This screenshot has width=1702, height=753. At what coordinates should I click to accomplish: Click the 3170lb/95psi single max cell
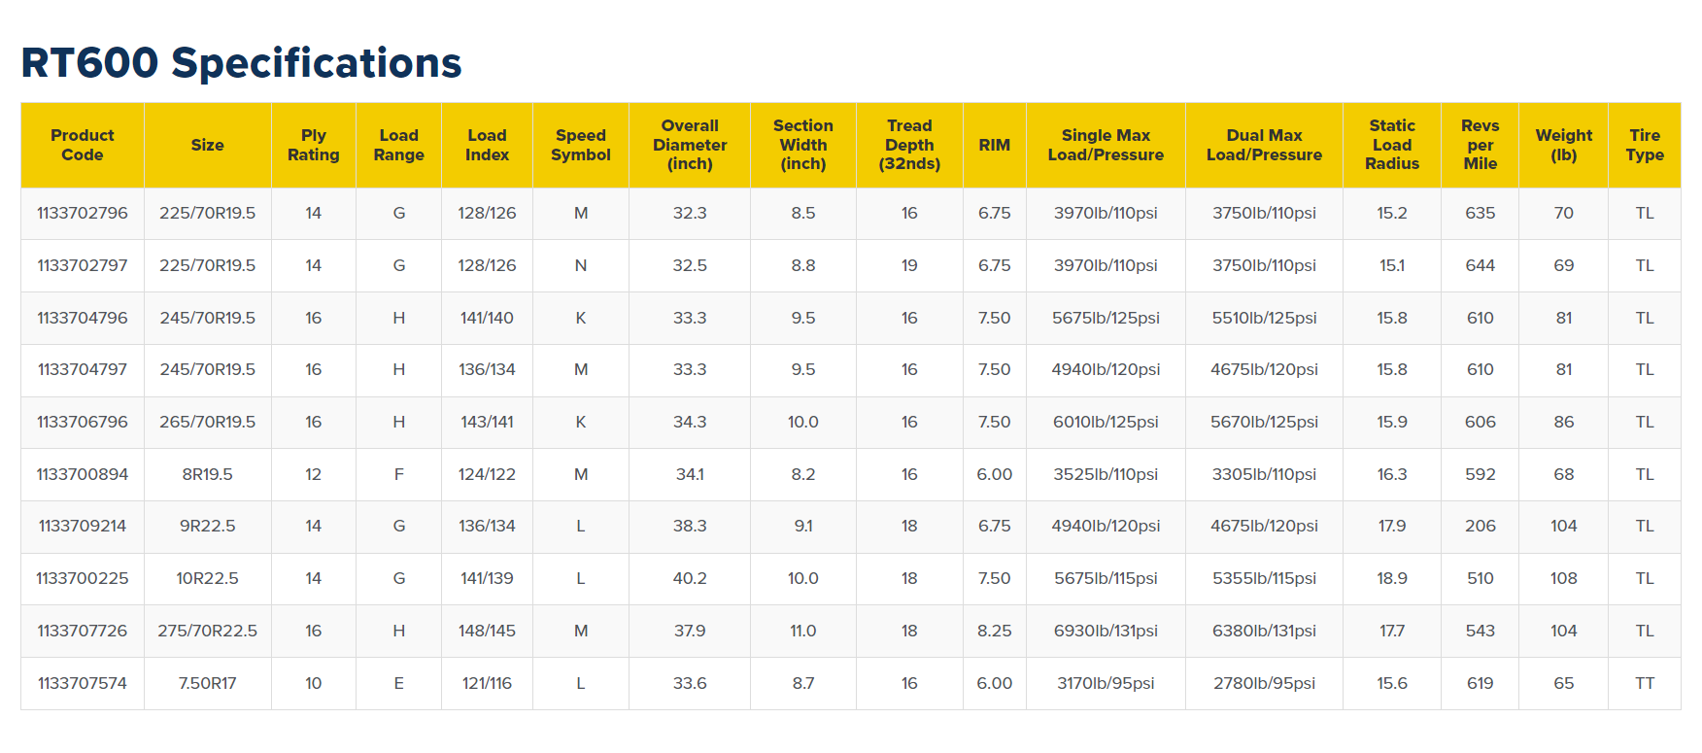pos(1106,683)
